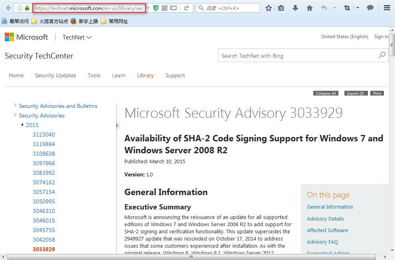Open the Firefox hamburger menu
Screen dimensions: 395x260
(387, 8)
